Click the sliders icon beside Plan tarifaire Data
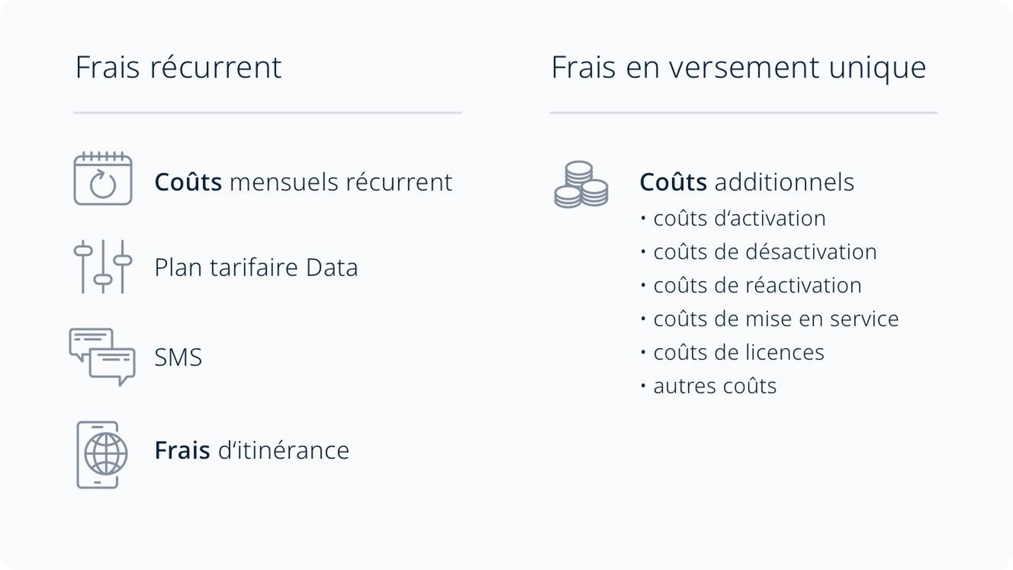The width and height of the screenshot is (1013, 570). click(x=103, y=266)
